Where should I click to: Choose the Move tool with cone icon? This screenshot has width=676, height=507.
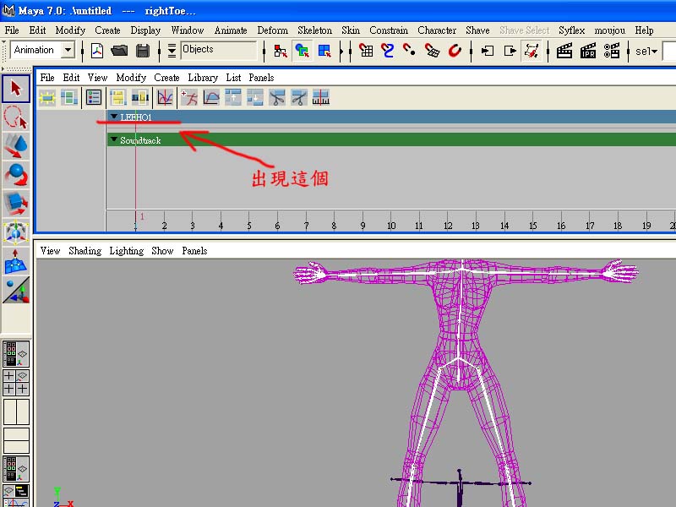pyautogui.click(x=16, y=145)
